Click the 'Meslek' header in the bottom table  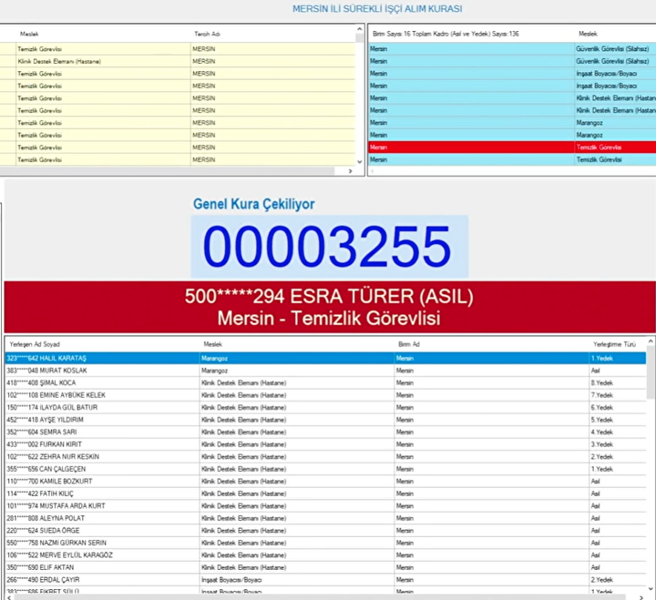coord(213,344)
